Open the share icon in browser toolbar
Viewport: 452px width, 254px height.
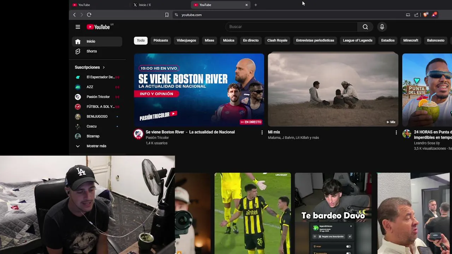click(x=416, y=15)
